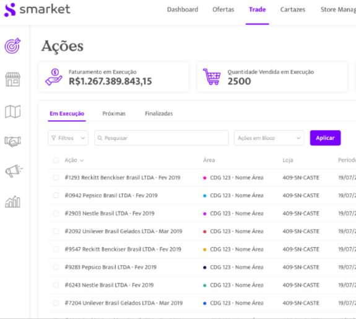This screenshot has height=319, width=356.
Task: Check the #1293 Reckitt Benckiser row checkbox
Action: click(x=56, y=178)
